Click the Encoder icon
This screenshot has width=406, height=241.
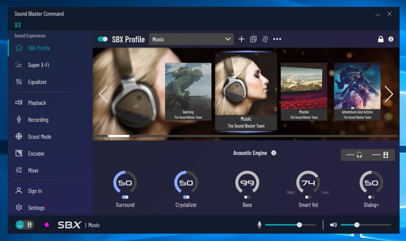pos(19,153)
